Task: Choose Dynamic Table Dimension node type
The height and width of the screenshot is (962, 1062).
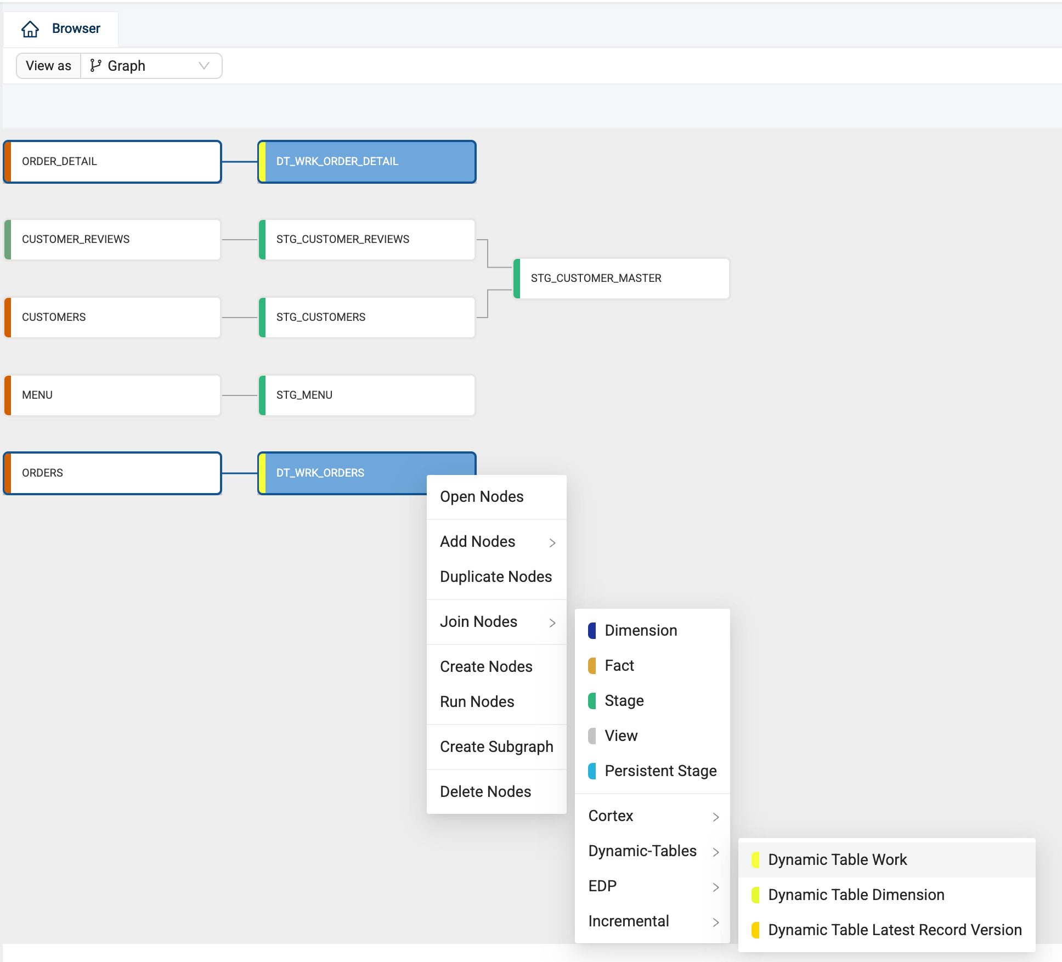Action: pyautogui.click(x=856, y=895)
